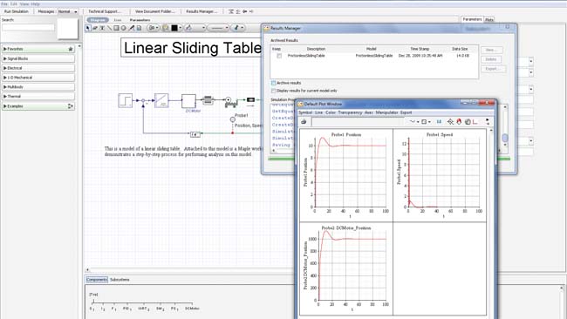Select the text annotation tool
The height and width of the screenshot is (319, 567).
click(x=102, y=28)
